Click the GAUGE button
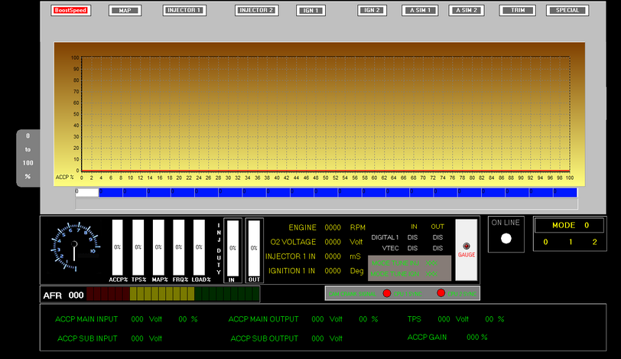Image resolution: width=621 pixels, height=359 pixels. point(467,250)
